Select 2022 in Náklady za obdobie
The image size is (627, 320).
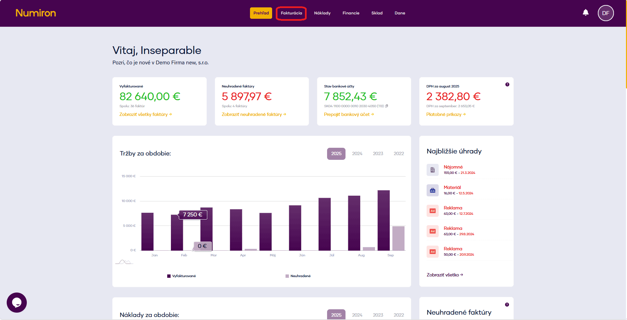tap(398, 315)
